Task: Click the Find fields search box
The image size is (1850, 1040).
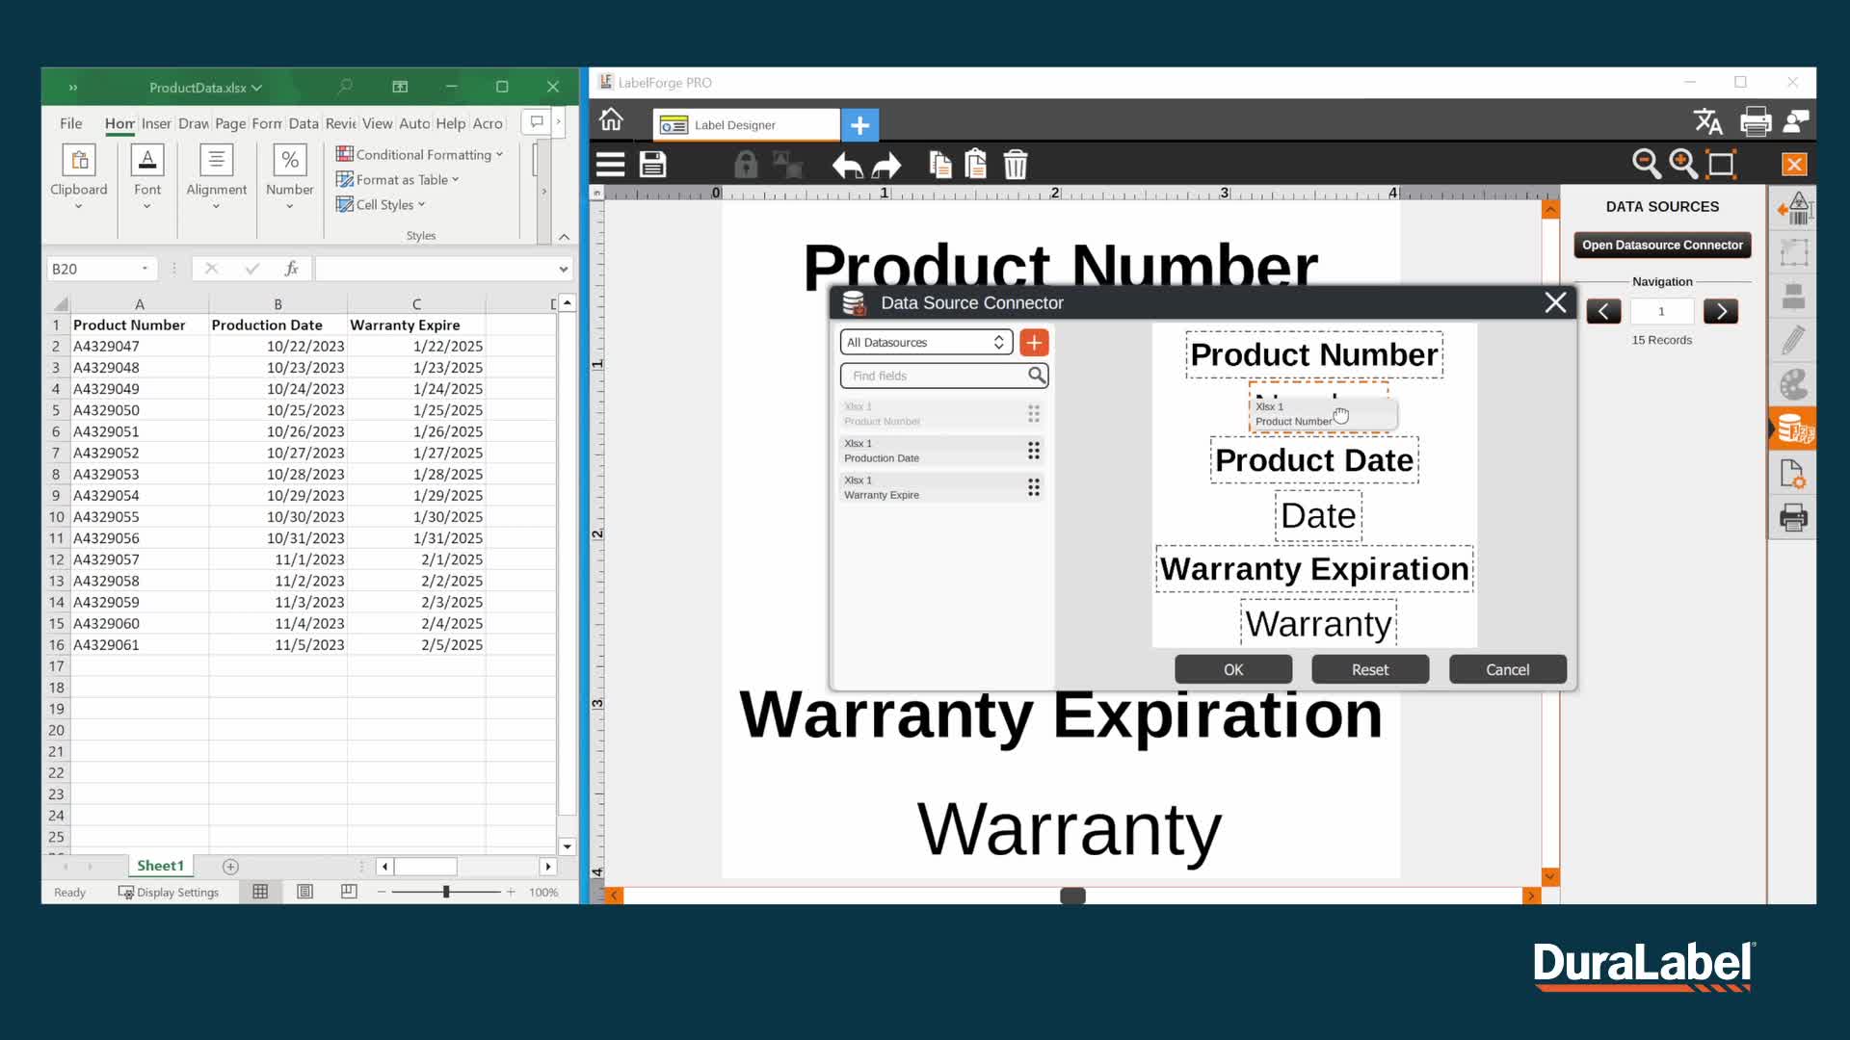Action: tap(944, 376)
